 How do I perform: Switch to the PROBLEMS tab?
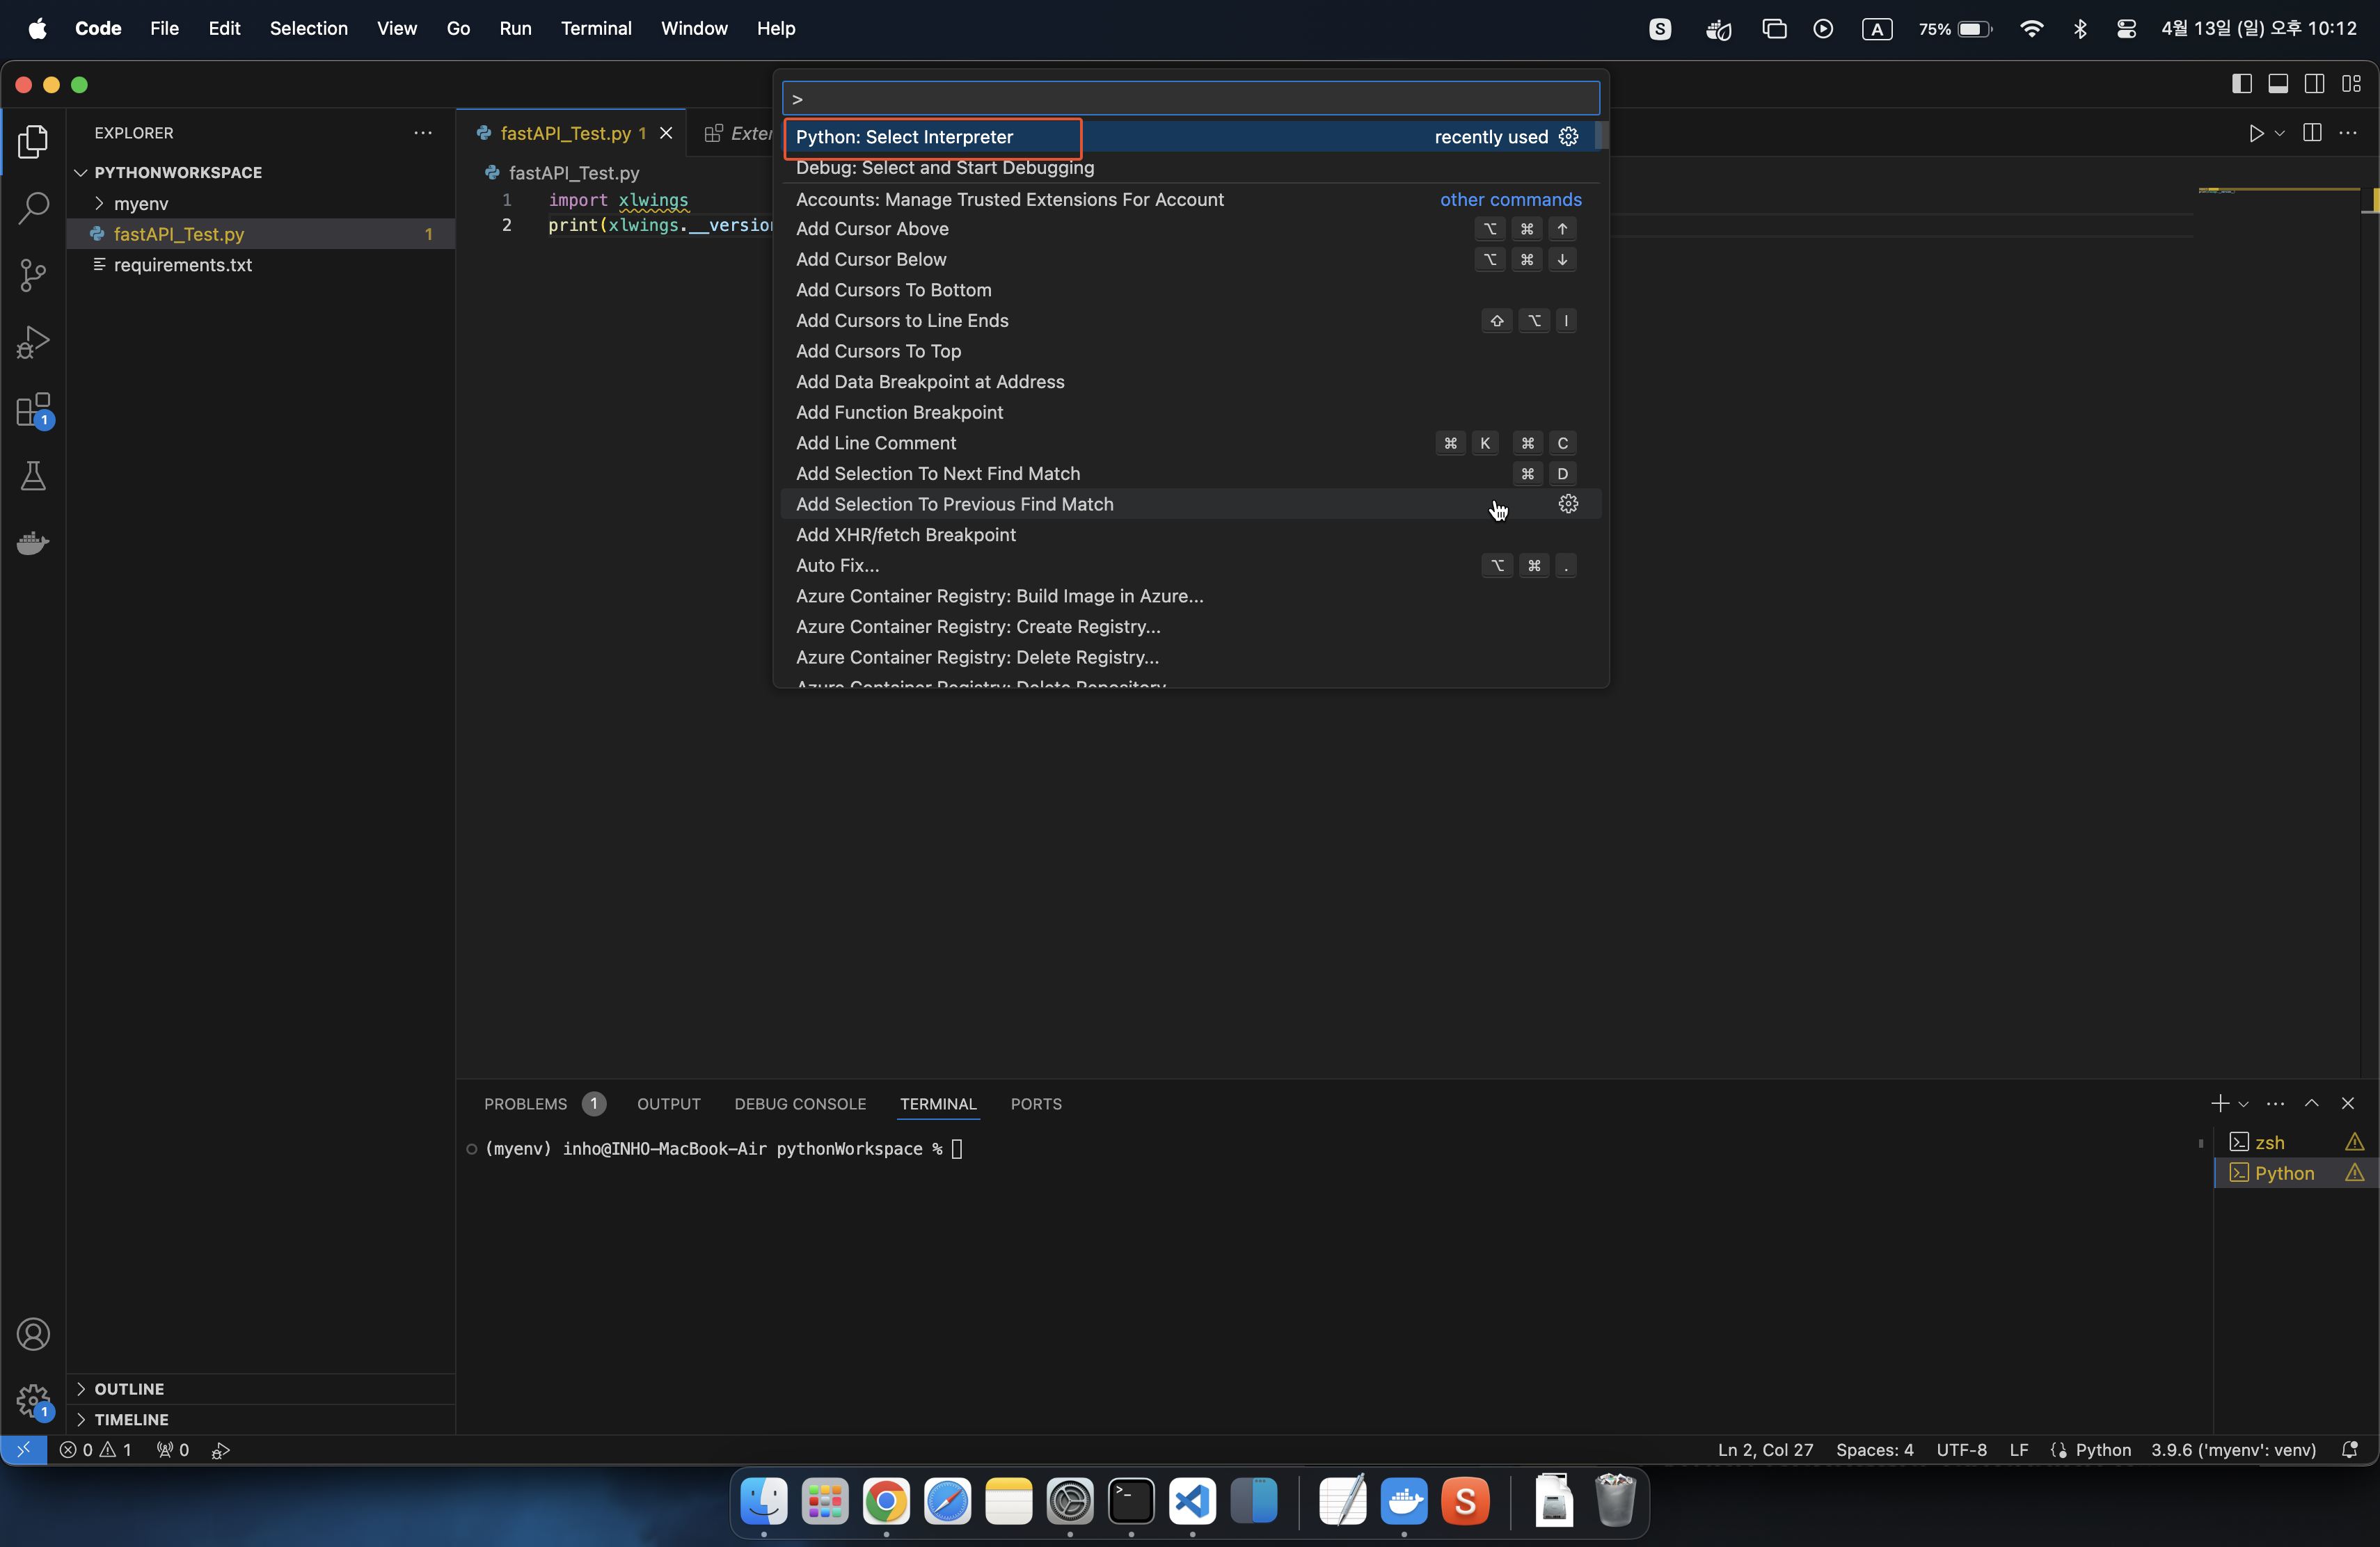click(x=525, y=1105)
